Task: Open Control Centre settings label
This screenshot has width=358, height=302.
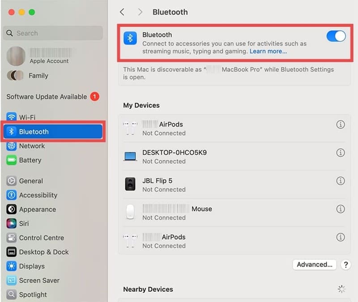Action: coord(42,238)
